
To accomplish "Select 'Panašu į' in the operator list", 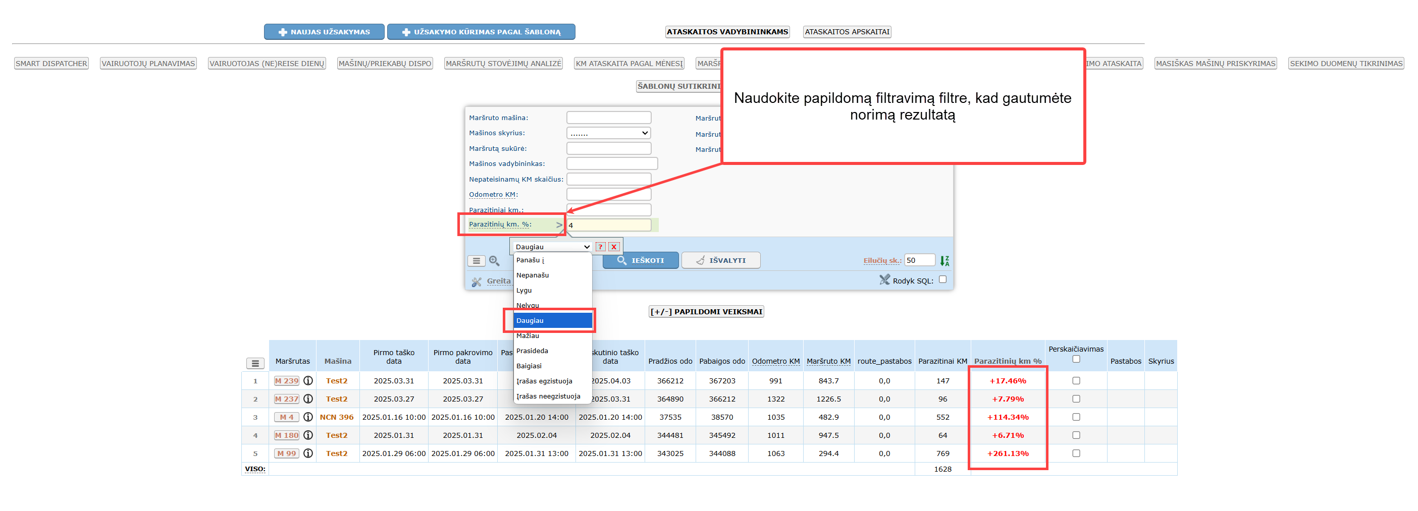I will [x=553, y=260].
